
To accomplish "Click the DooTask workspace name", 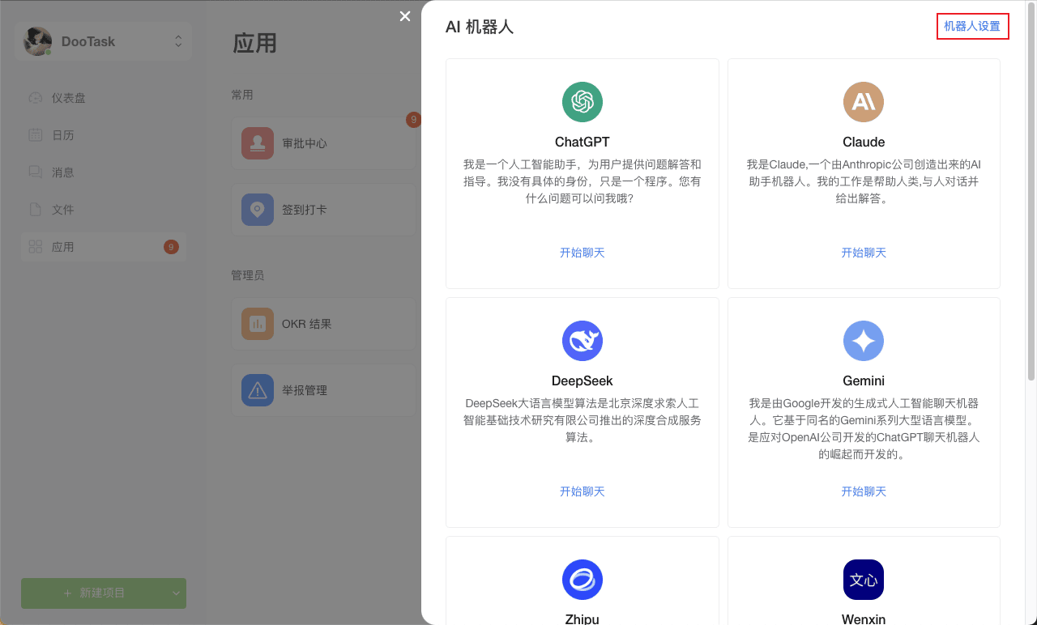I will tap(88, 41).
